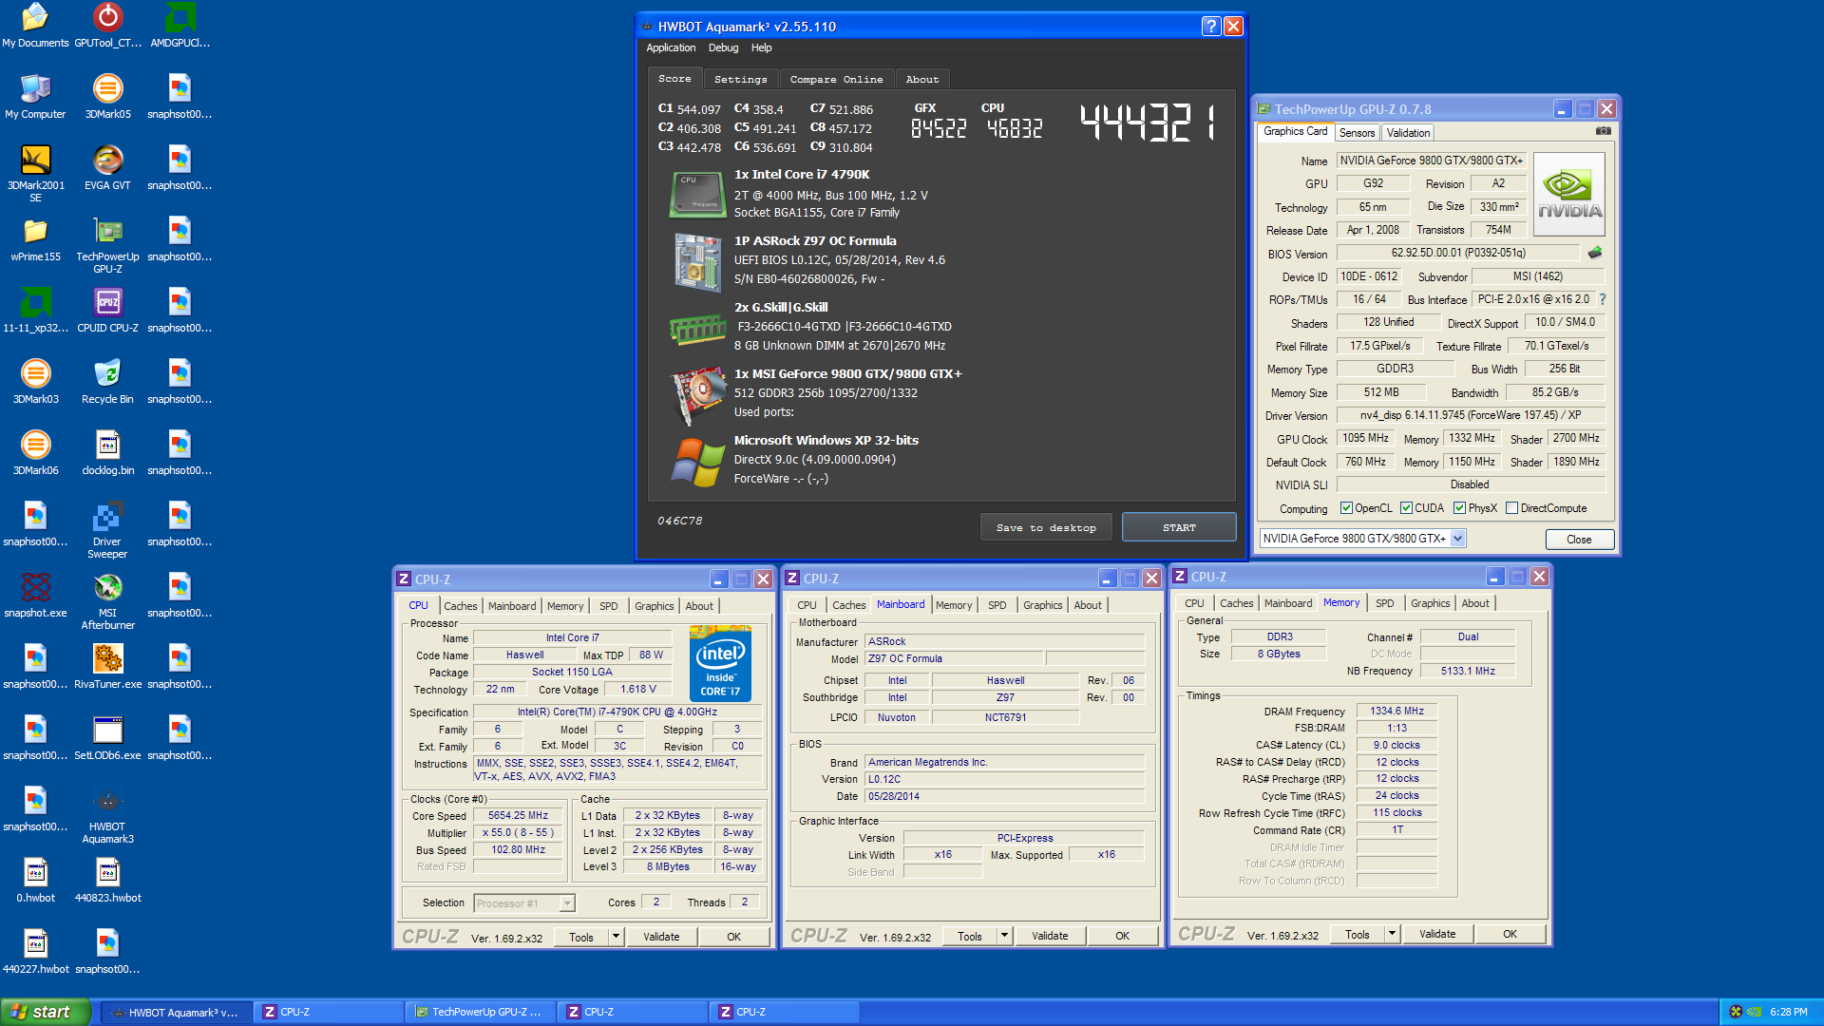The height and width of the screenshot is (1026, 1824).
Task: Click the Bus Interface question mark in GPU-Z
Action: coord(1603,299)
